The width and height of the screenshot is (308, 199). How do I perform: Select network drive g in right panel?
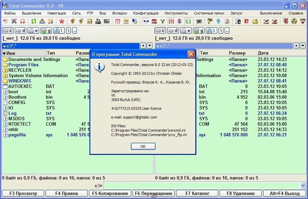pos(199,30)
